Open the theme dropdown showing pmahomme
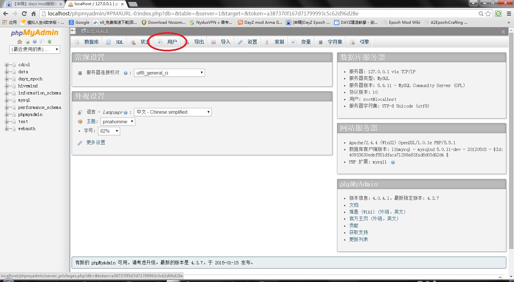The width and height of the screenshot is (514, 282). pos(118,122)
